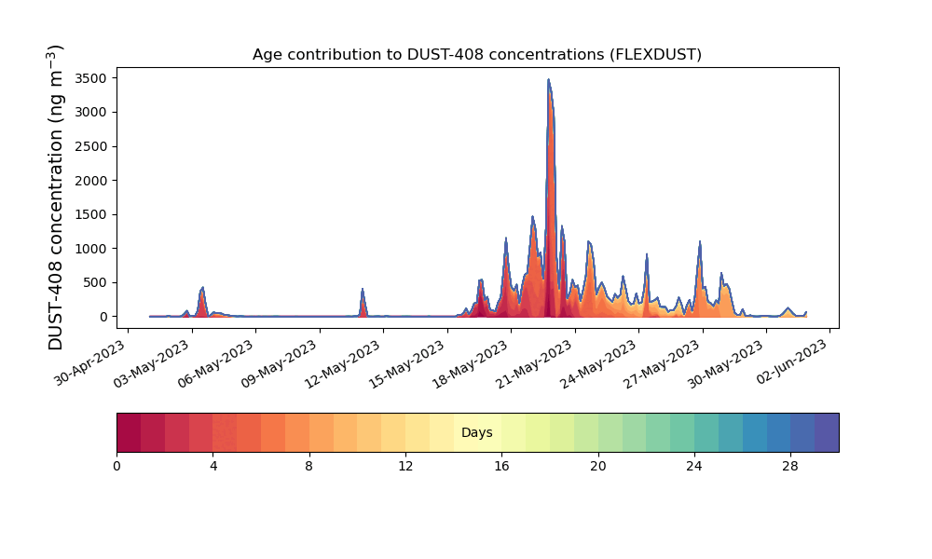Viewport: 932px width, 559px height.
Task: Select the 3000 y-axis tick label
Action: tap(91, 113)
